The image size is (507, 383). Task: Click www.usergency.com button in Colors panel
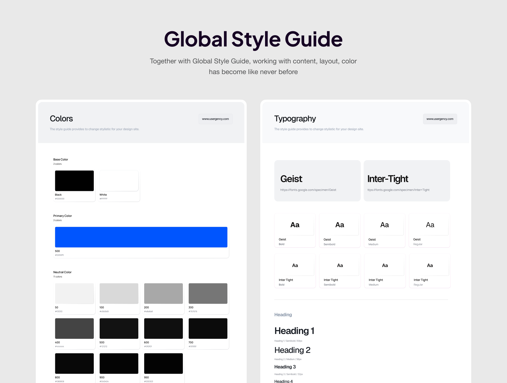click(x=215, y=119)
